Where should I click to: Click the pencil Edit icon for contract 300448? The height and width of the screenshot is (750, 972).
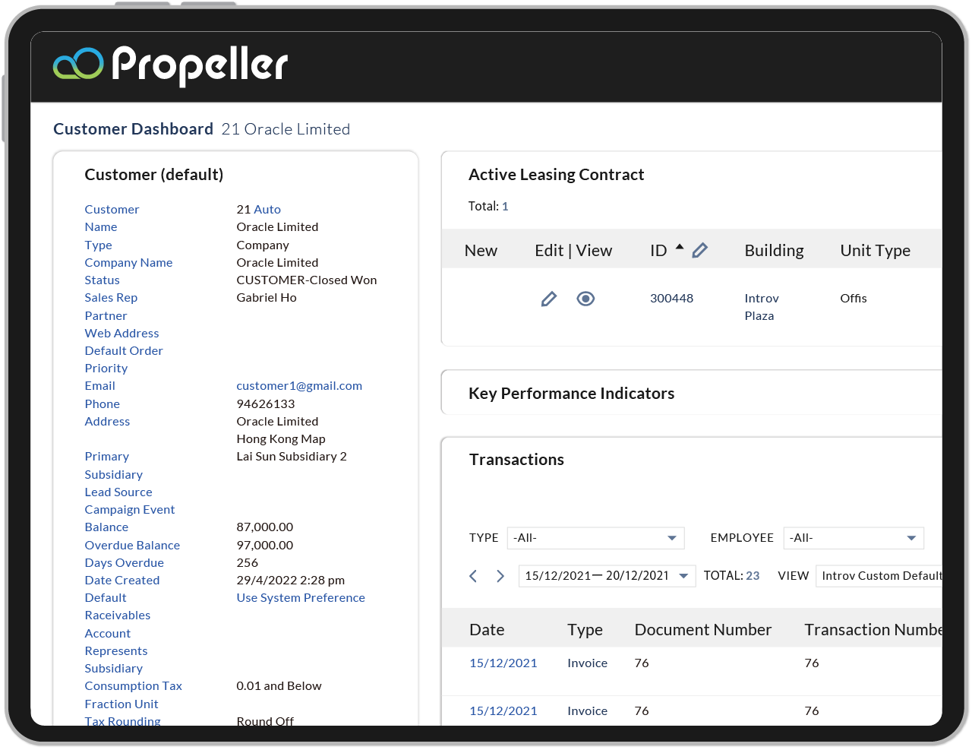point(549,299)
